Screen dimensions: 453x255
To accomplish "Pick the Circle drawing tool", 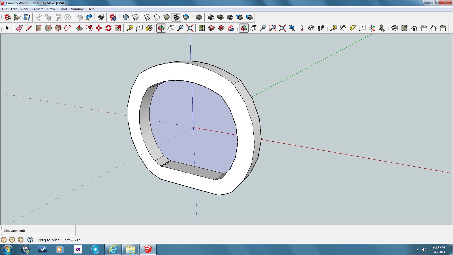I will (x=48, y=28).
